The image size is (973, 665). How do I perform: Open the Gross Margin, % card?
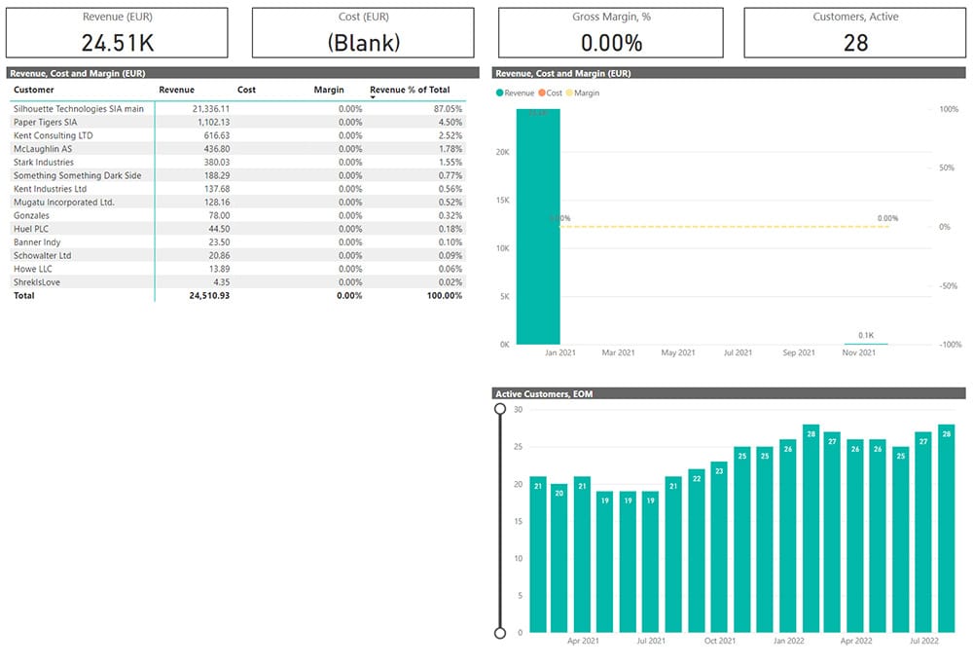pyautogui.click(x=611, y=33)
